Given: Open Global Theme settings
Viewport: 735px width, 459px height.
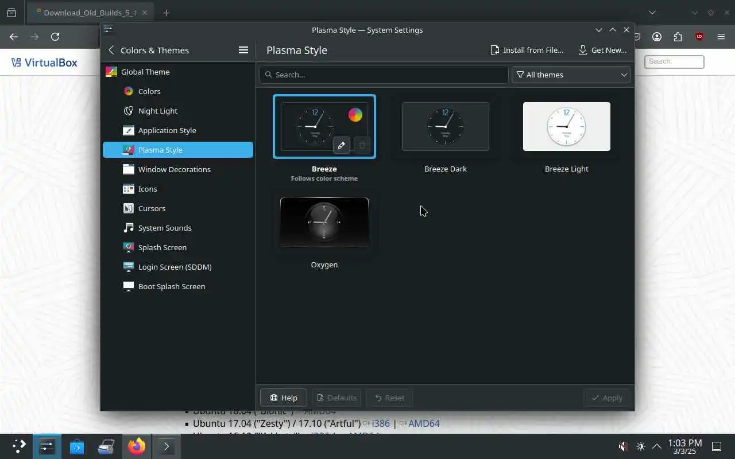Looking at the screenshot, I should (x=178, y=72).
